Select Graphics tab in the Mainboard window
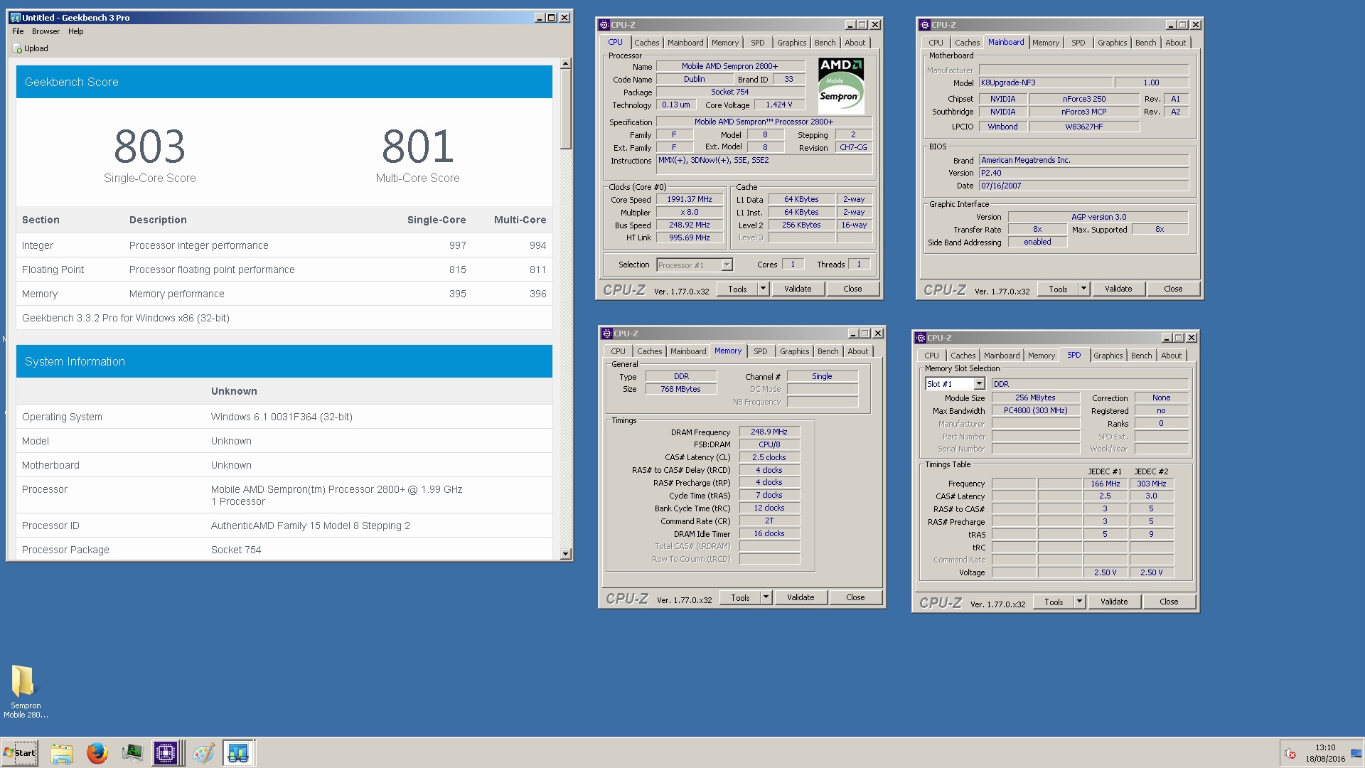 click(1112, 43)
